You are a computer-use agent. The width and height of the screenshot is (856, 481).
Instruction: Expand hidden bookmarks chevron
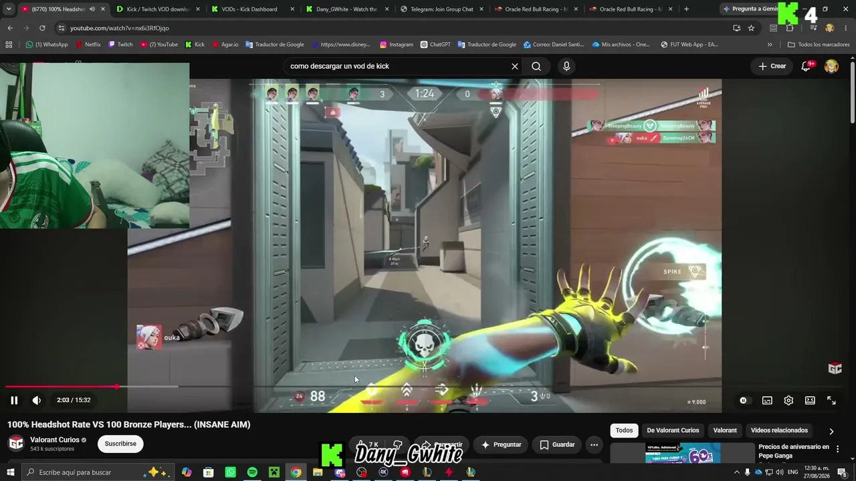770,45
